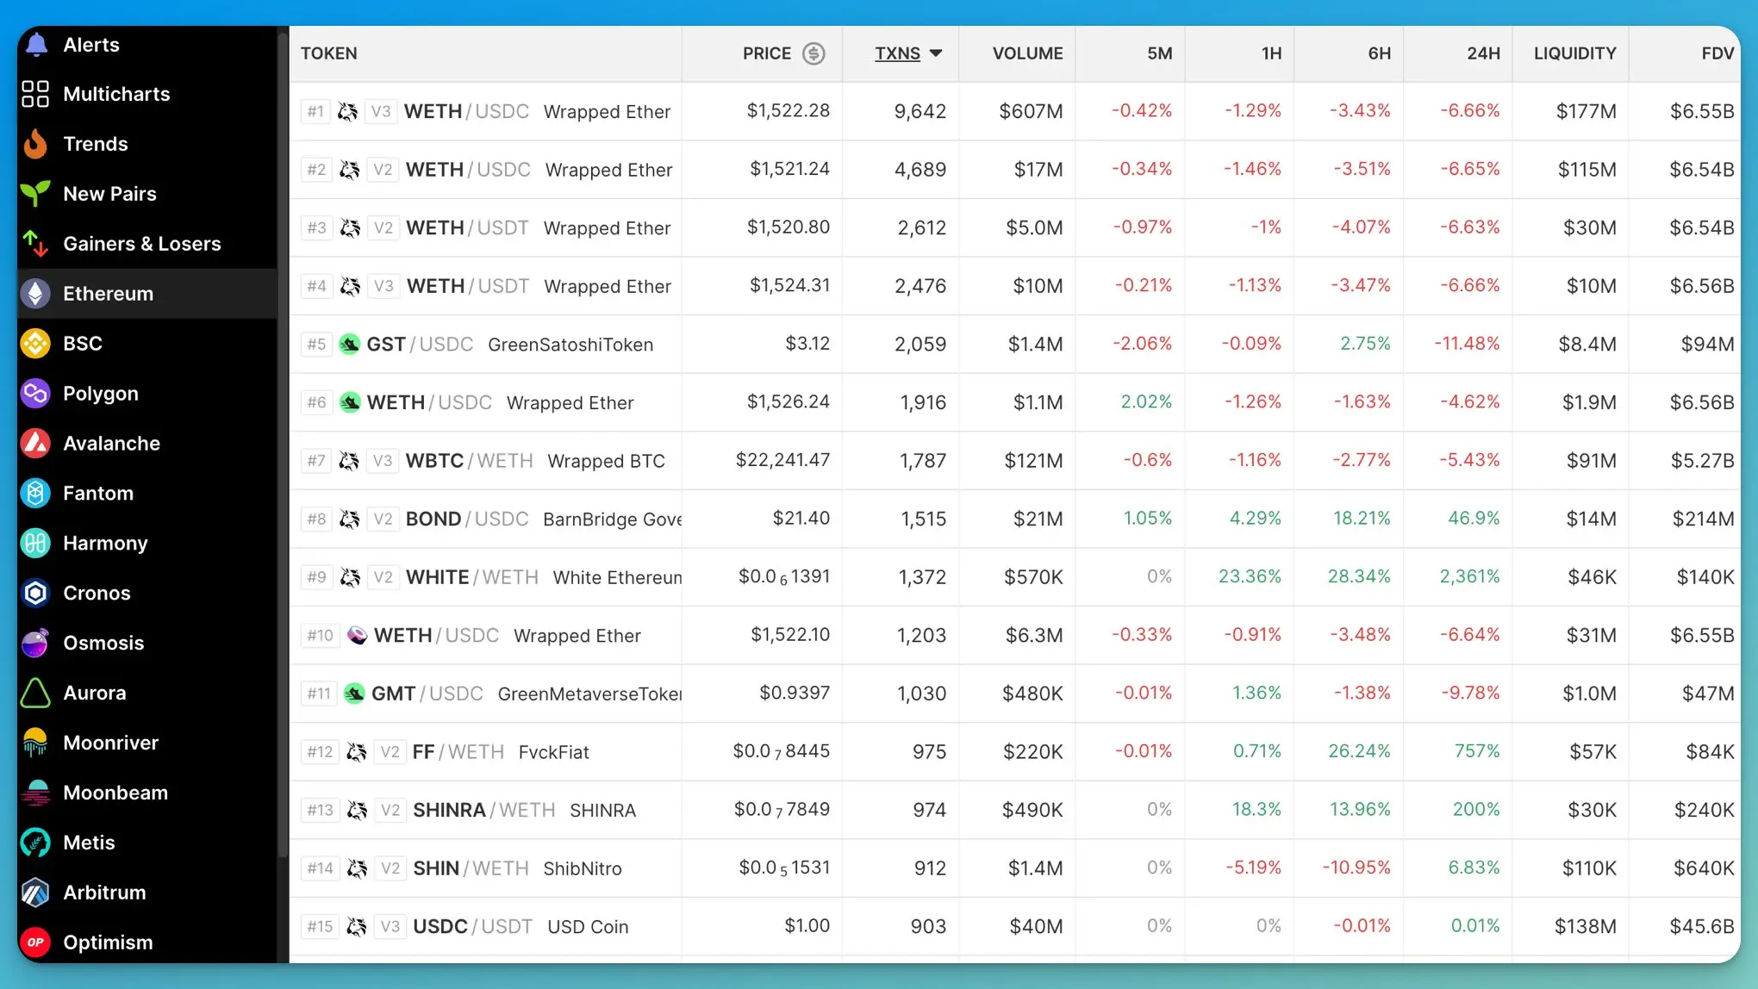
Task: Sort by TXNS column header
Action: 897,53
